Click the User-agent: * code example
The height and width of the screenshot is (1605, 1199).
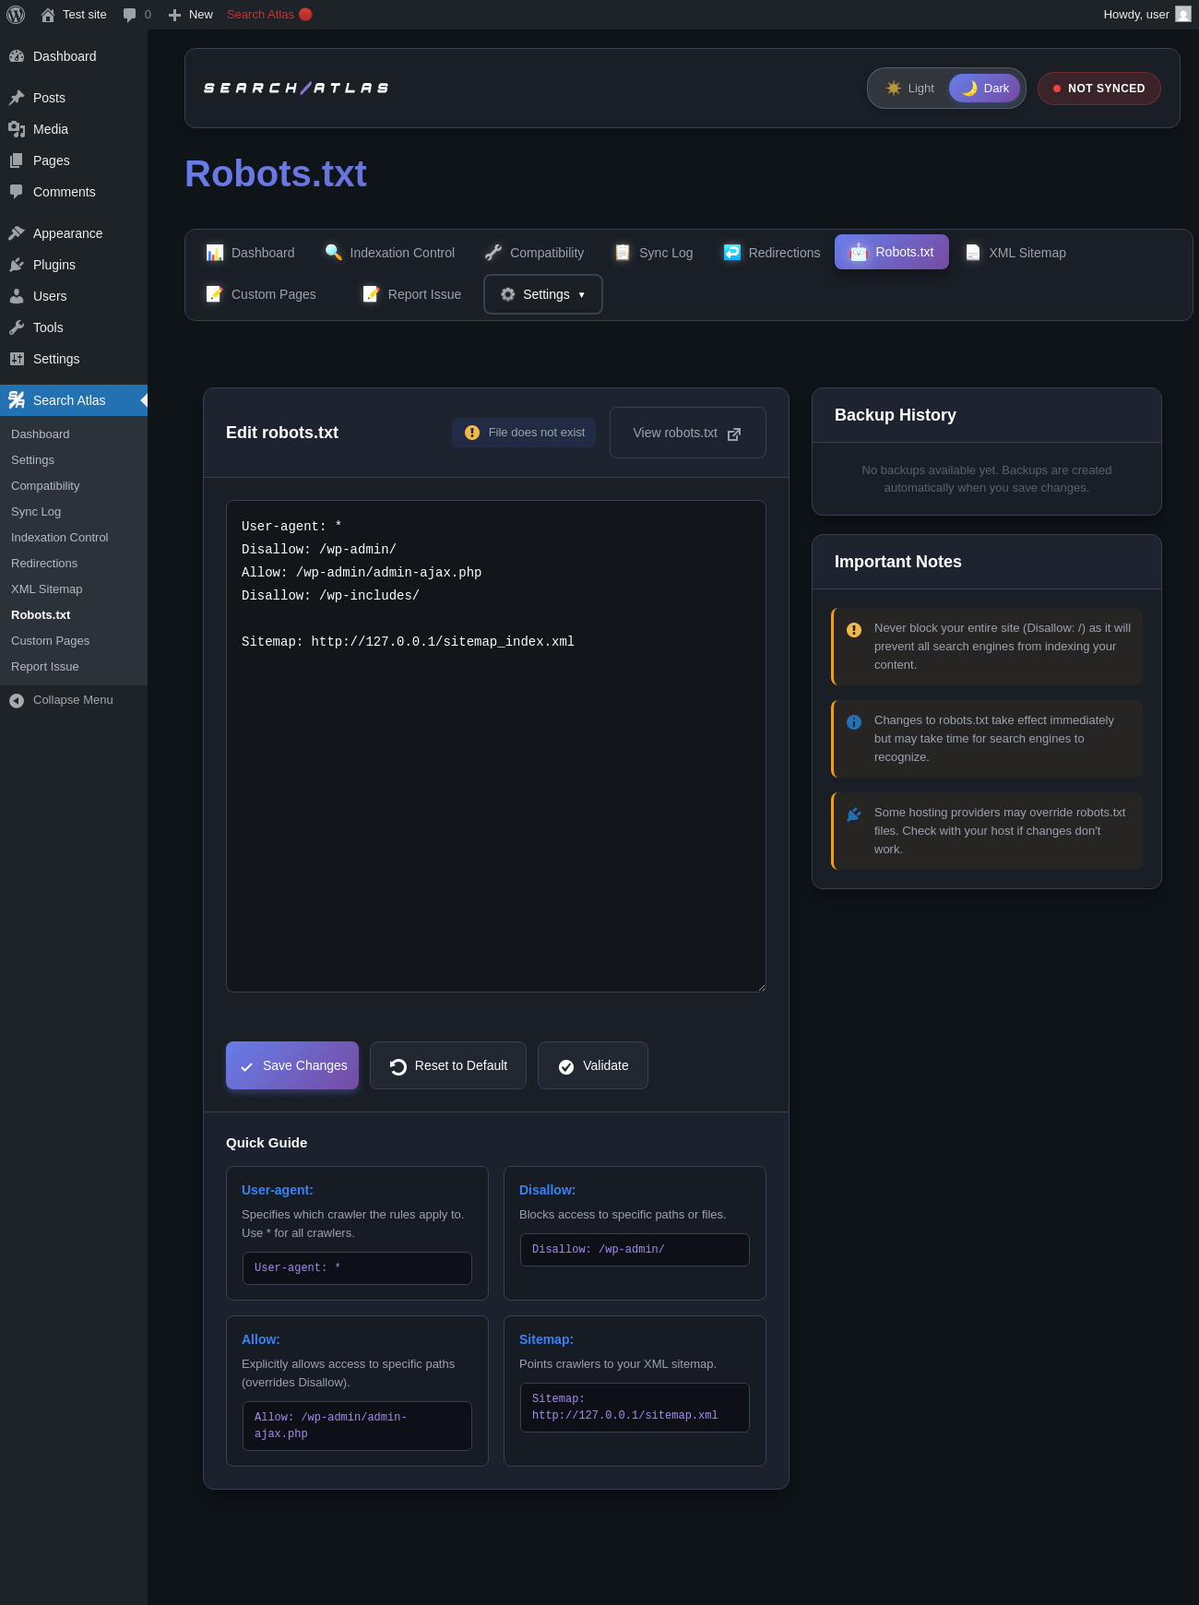(x=357, y=1268)
